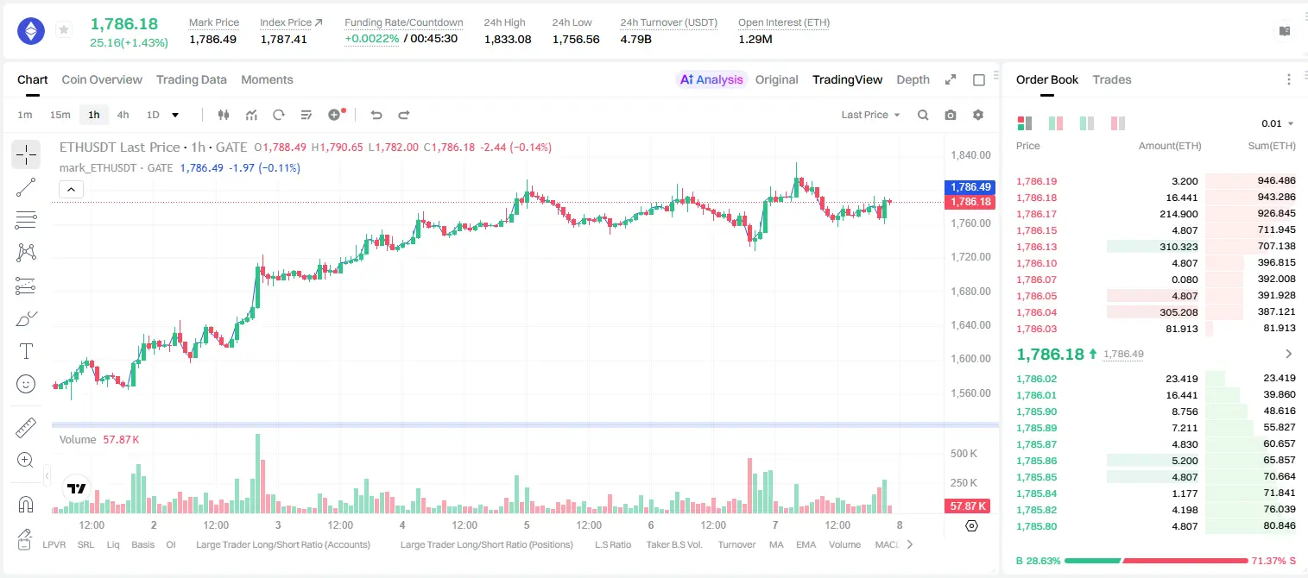Select the 15m timeframe button
1308x578 pixels.
pos(60,115)
